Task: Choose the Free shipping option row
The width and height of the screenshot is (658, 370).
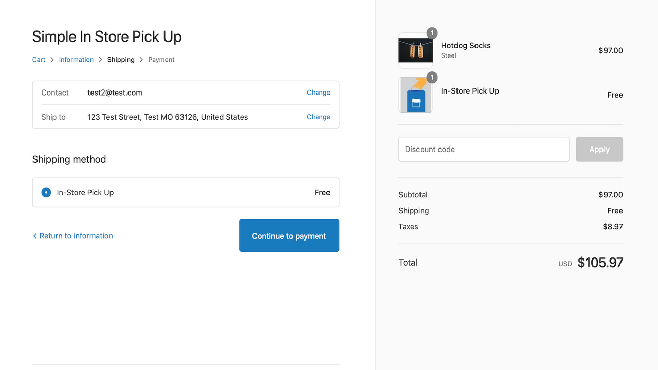Action: coord(185,192)
